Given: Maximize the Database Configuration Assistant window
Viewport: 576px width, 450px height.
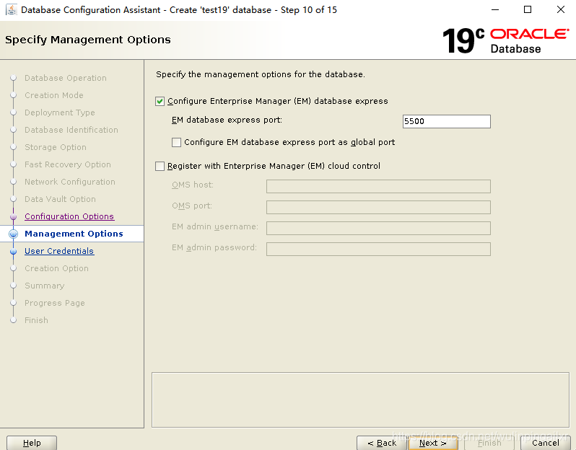Looking at the screenshot, I should 528,9.
